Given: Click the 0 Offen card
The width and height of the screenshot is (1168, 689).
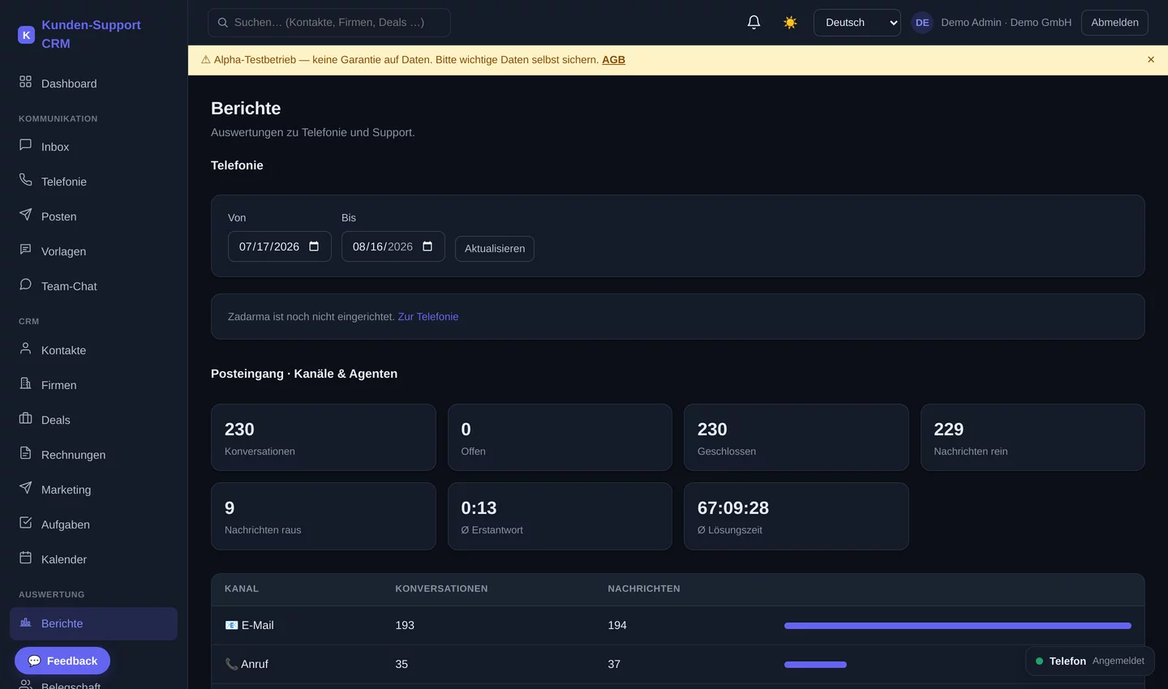Looking at the screenshot, I should click(x=560, y=437).
